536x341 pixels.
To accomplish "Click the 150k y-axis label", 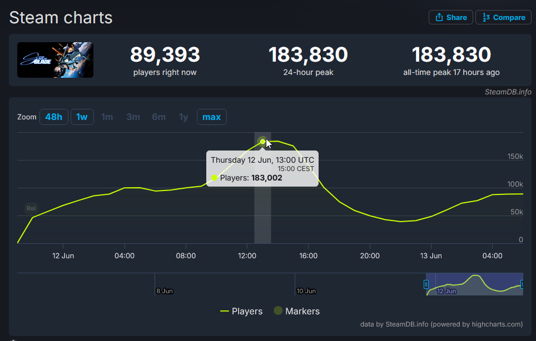I will [x=515, y=156].
